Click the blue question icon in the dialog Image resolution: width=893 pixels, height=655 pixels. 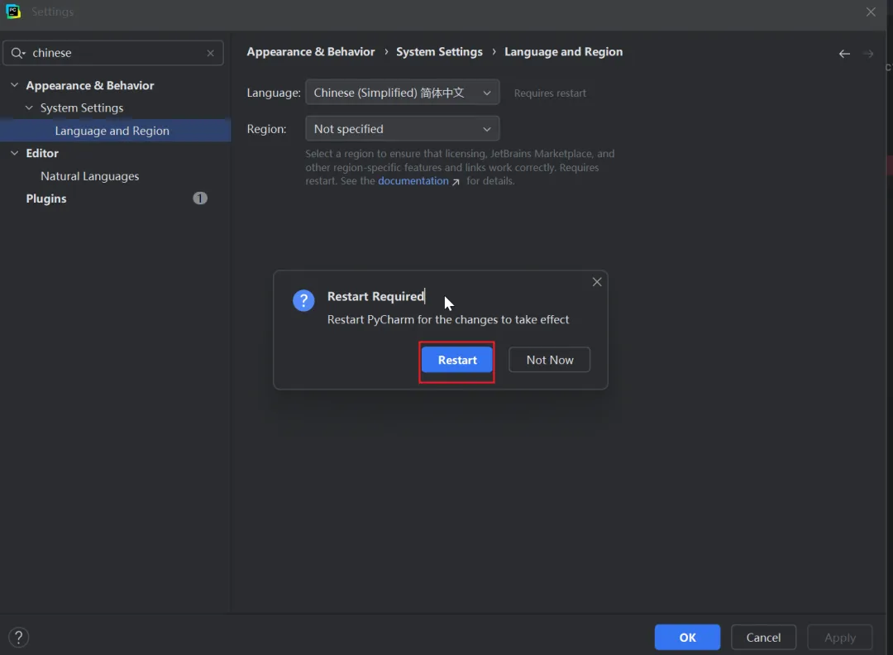click(x=303, y=300)
